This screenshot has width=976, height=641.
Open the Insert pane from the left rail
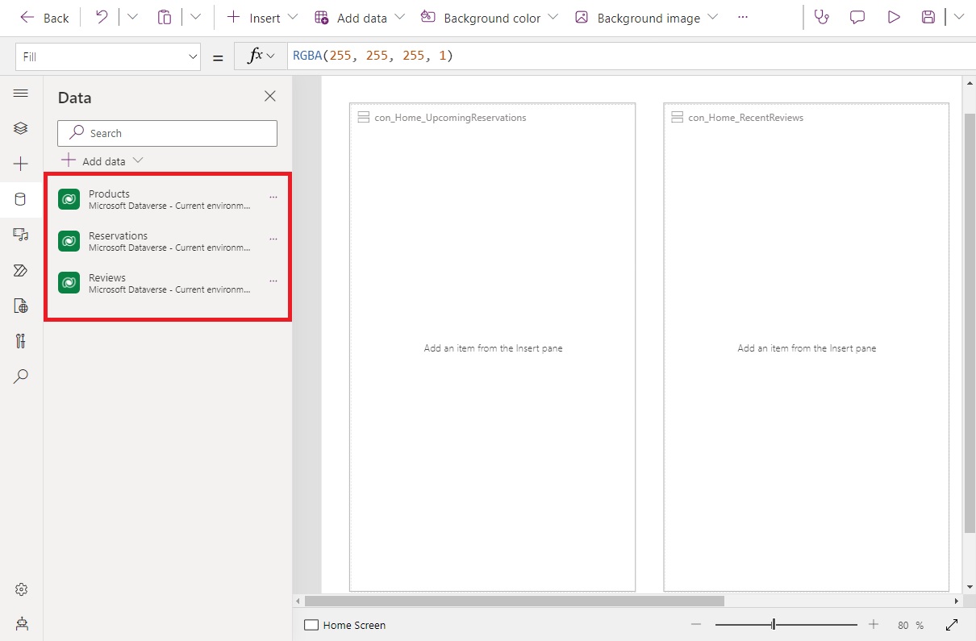tap(21, 164)
